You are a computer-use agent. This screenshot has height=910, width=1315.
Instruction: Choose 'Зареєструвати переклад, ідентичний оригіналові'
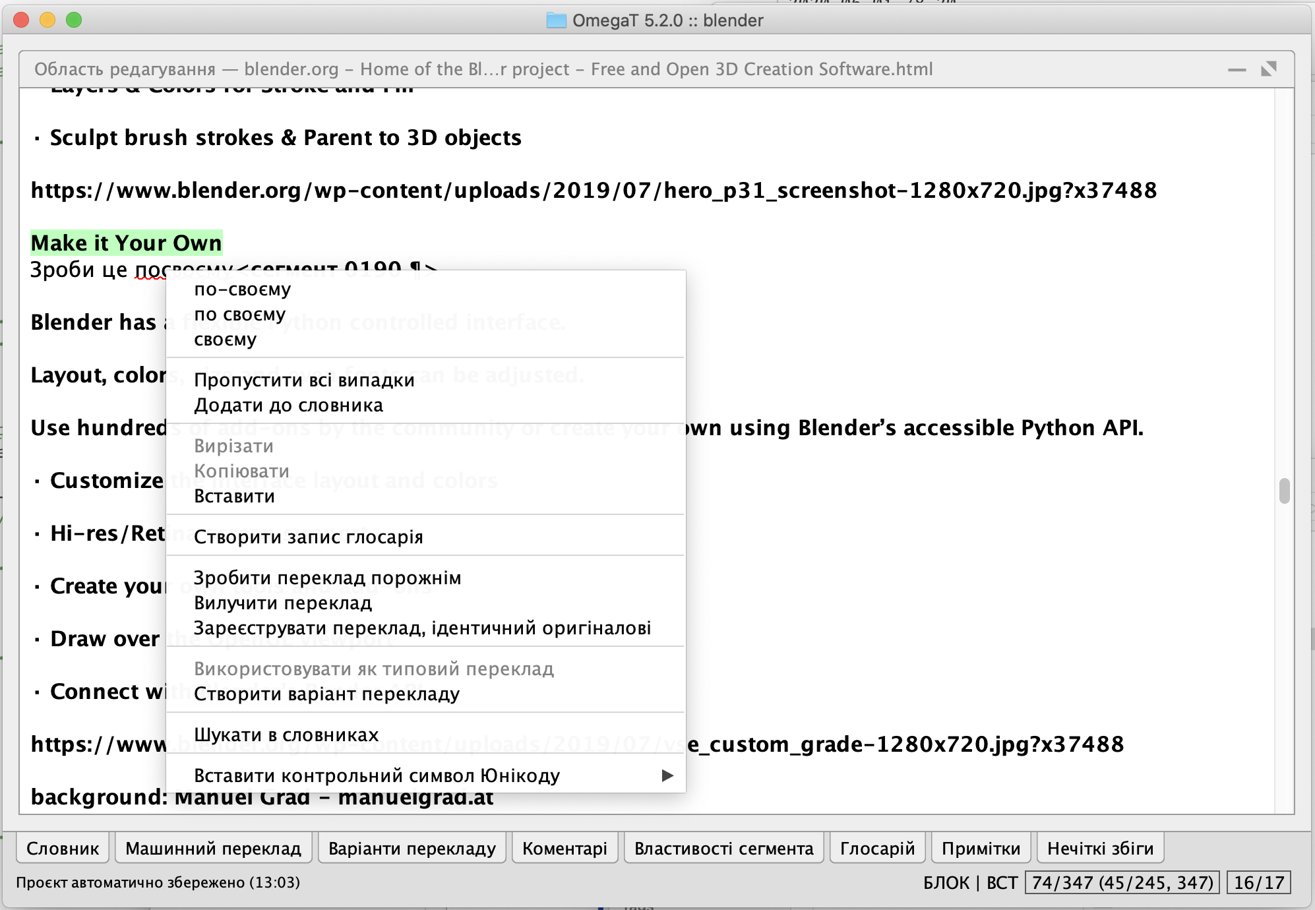(x=426, y=628)
